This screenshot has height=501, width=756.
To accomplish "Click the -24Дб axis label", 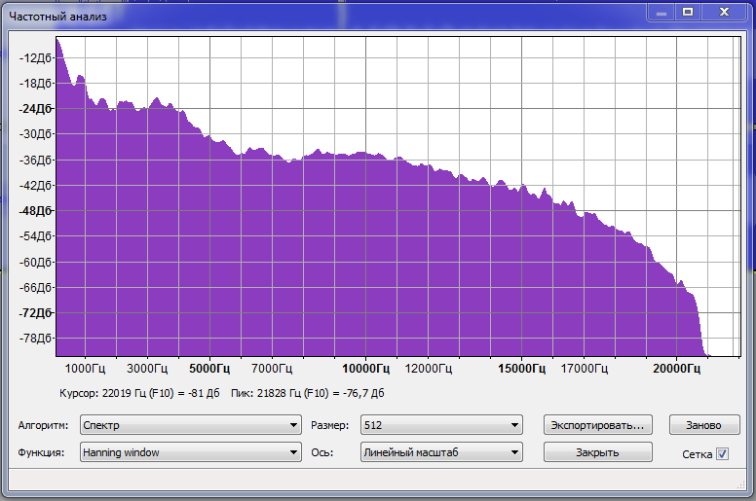I will click(35, 109).
